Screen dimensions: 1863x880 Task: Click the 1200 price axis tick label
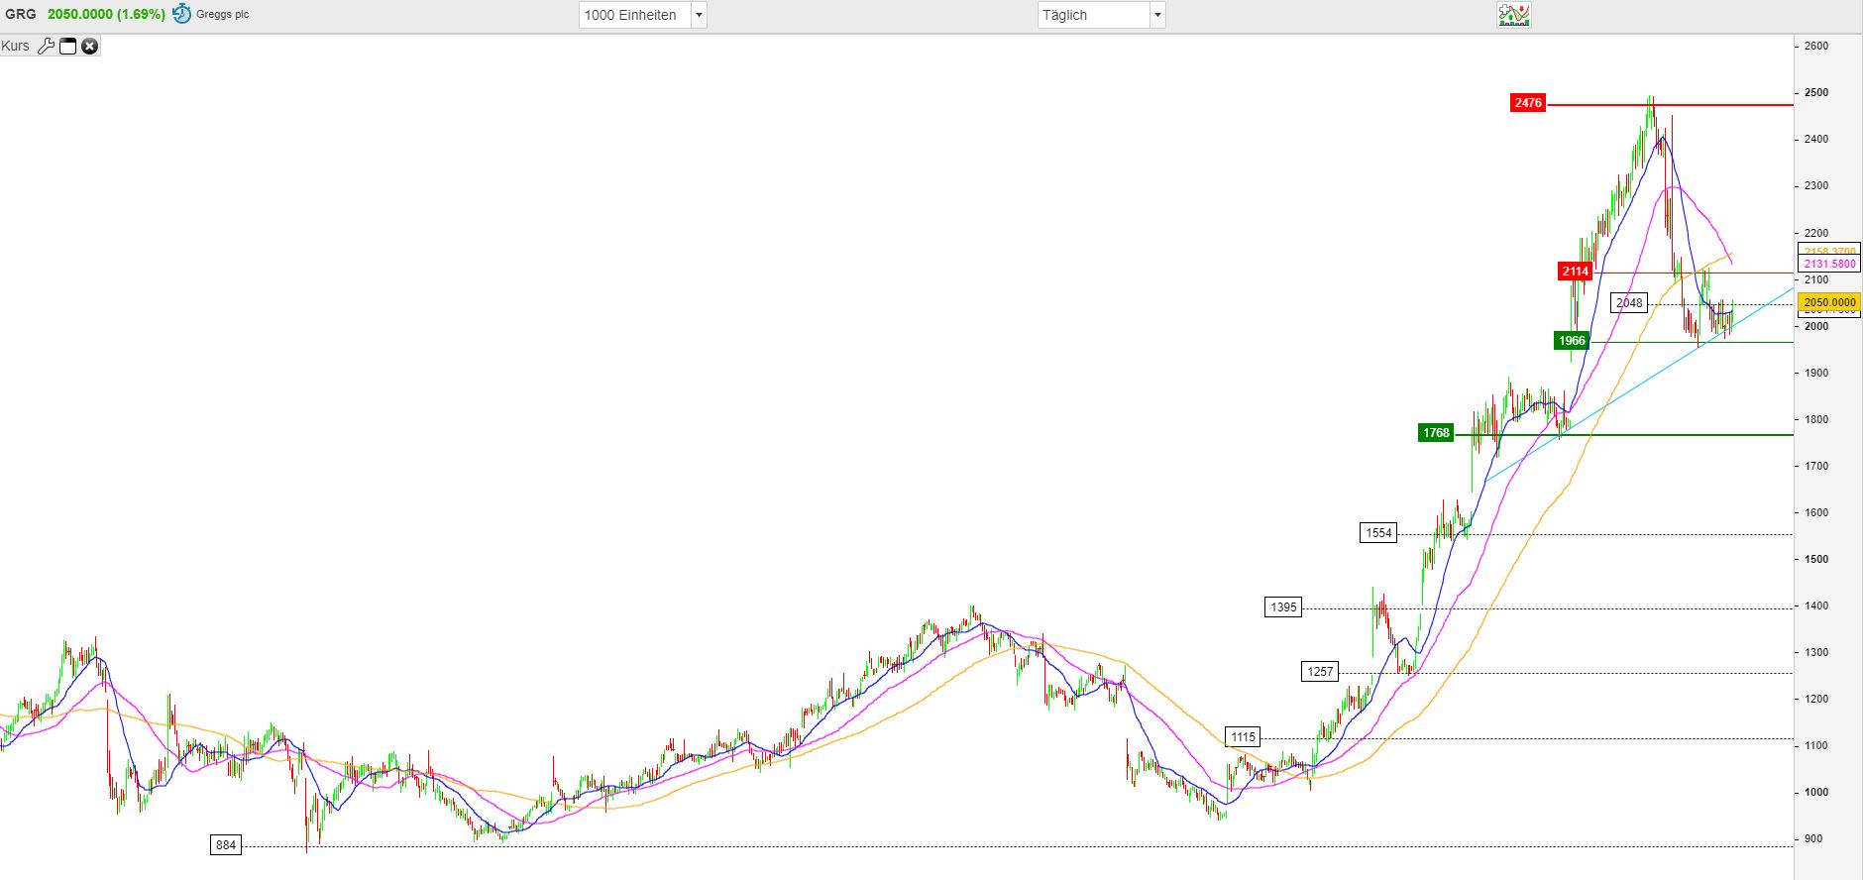pos(1817,699)
